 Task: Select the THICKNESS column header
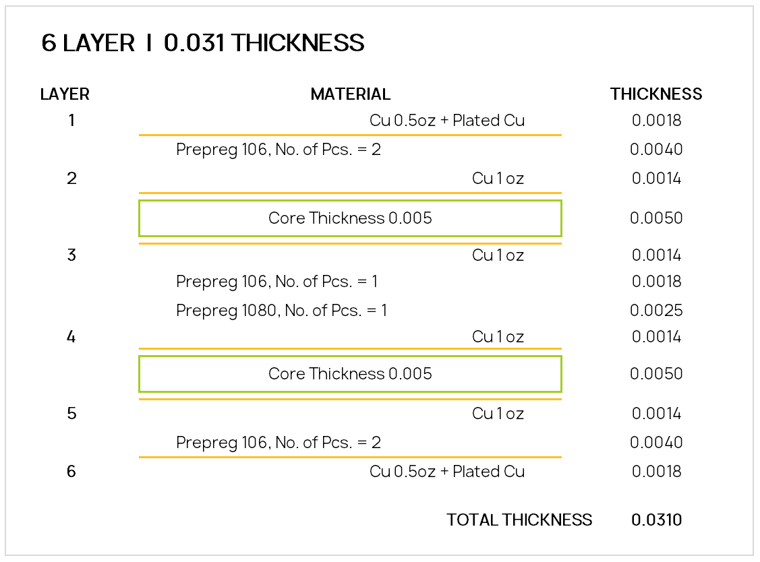click(656, 94)
